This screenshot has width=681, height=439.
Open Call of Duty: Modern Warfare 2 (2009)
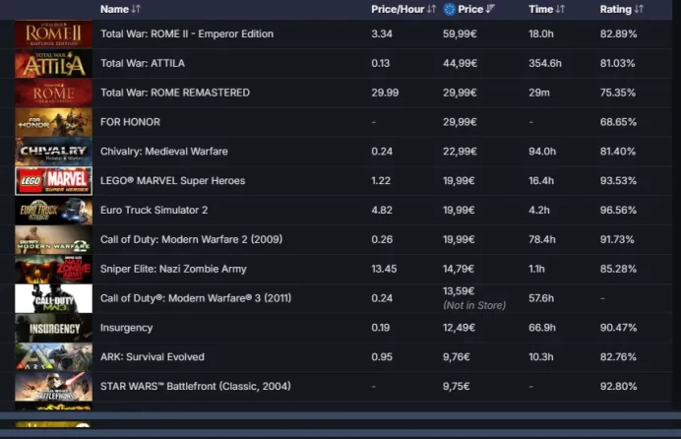[x=191, y=240]
